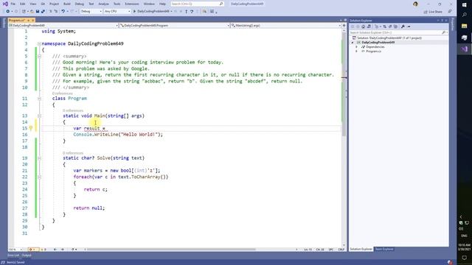The width and height of the screenshot is (472, 265).
Task: Expand the Dependencies node
Action: click(356, 47)
